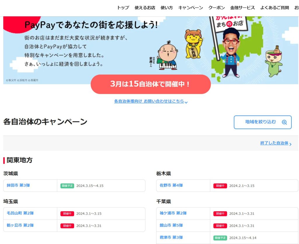Open the トップ menu item
The width and height of the screenshot is (299, 244).
tap(123, 8)
